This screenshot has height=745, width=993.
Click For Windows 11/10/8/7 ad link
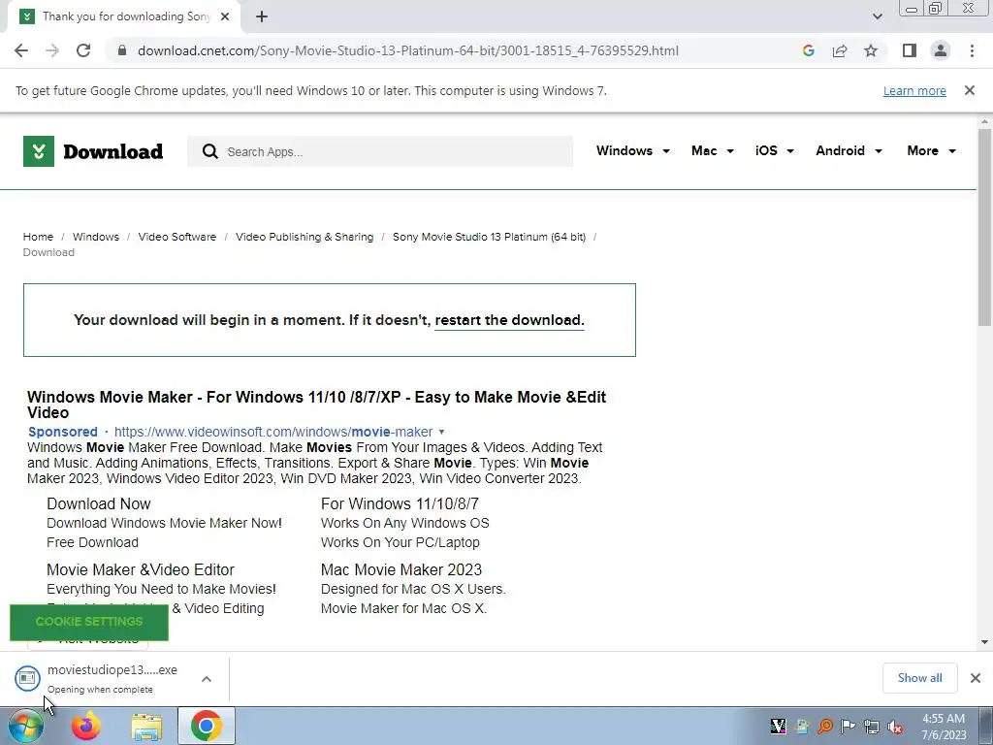(400, 503)
